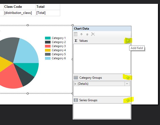Click the Sigma icon next to Values
The image size is (160, 125).
point(76,40)
